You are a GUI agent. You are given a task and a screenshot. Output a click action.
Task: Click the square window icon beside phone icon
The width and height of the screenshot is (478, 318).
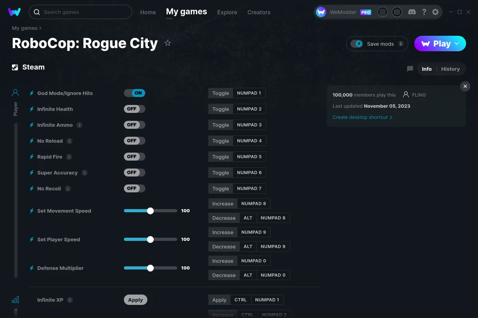pyautogui.click(x=397, y=12)
